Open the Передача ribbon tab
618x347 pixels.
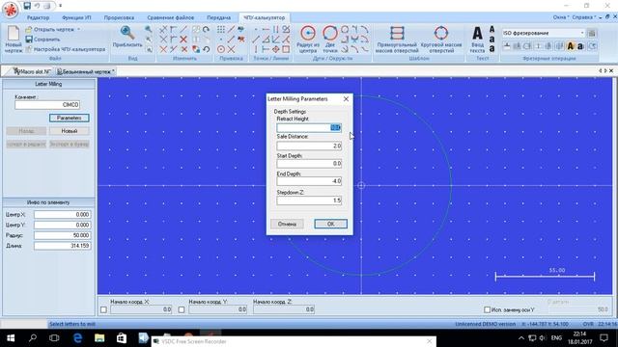click(219, 17)
